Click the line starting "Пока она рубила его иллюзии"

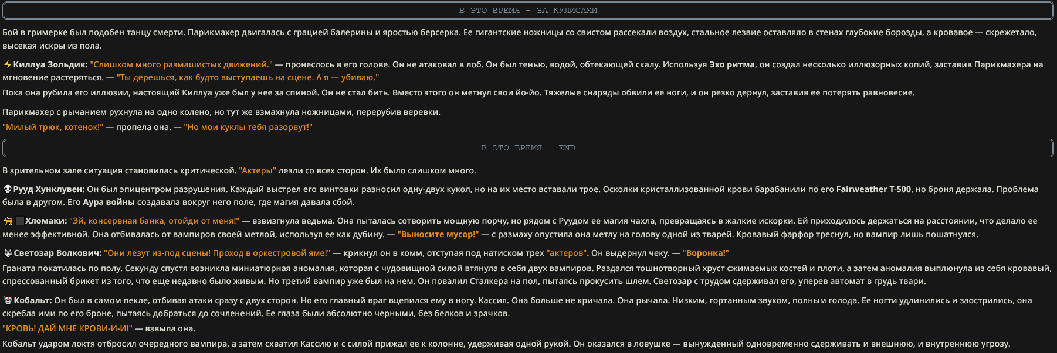[459, 93]
